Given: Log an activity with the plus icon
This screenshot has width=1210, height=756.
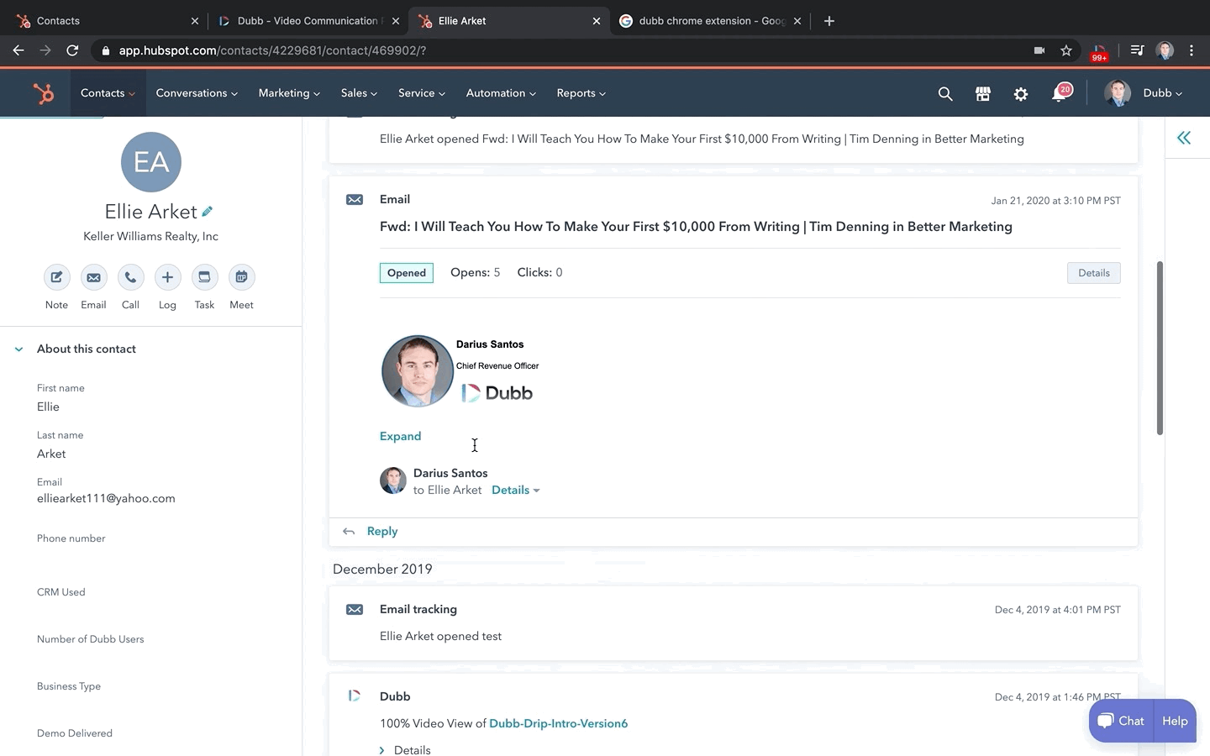Looking at the screenshot, I should pyautogui.click(x=167, y=277).
